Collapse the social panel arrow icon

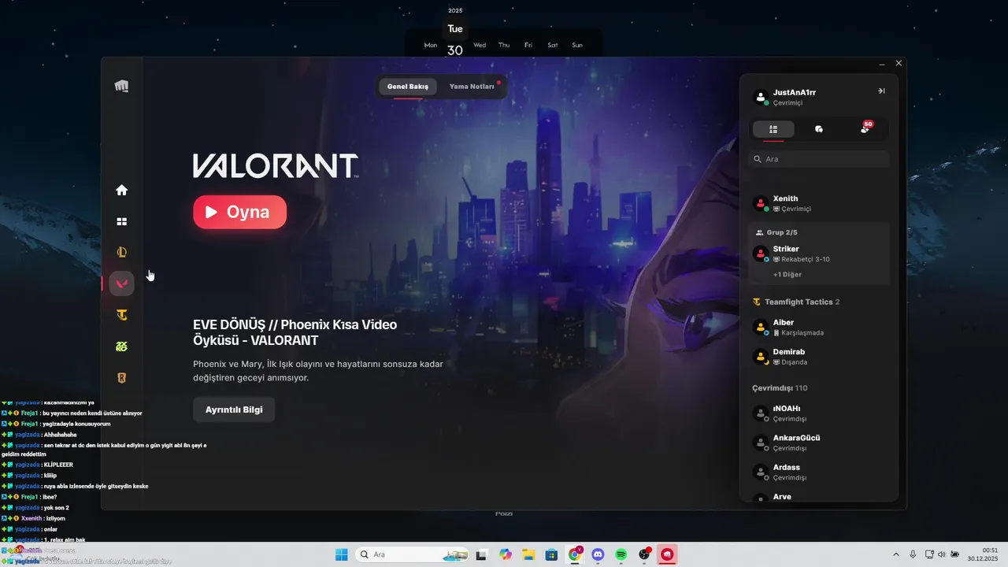pos(881,91)
